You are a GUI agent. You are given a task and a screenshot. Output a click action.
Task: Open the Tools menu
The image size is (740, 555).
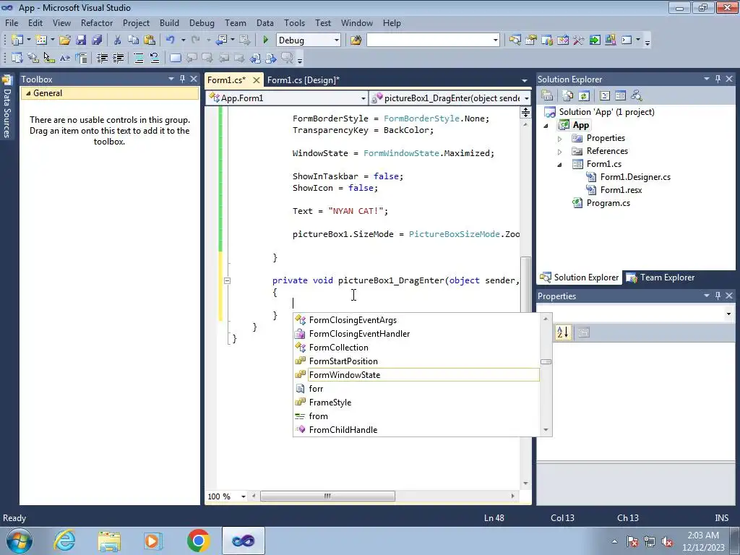click(x=295, y=22)
